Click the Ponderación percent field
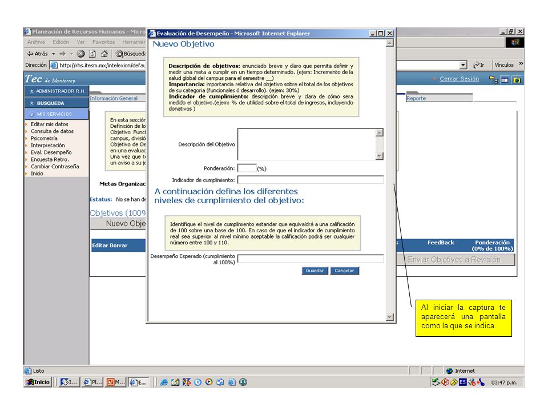 pos(247,168)
